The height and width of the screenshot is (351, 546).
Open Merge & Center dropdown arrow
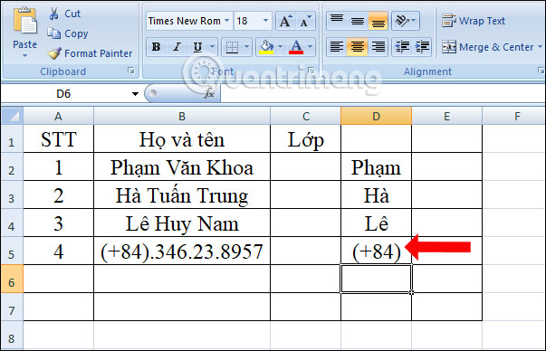(540, 46)
